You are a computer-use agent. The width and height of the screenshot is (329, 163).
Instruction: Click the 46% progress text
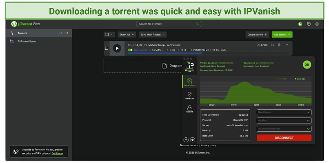pyautogui.click(x=223, y=50)
